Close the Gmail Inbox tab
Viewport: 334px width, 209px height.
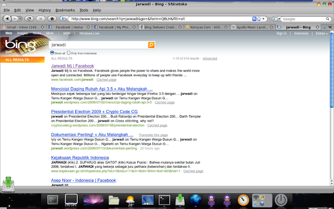point(42,27)
